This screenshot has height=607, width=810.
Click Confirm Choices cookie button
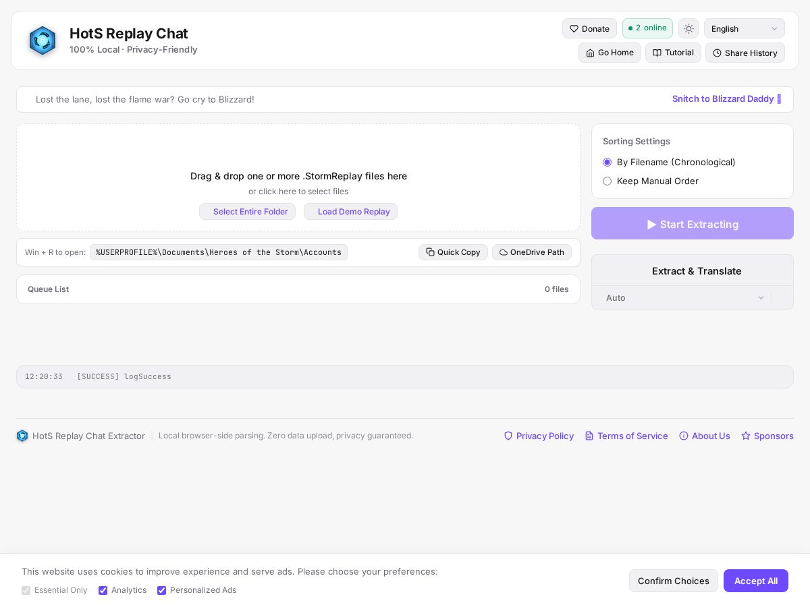674,581
